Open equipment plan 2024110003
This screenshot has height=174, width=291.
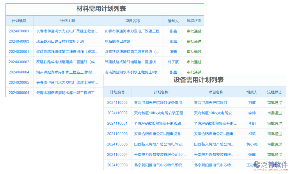[x=117, y=102]
